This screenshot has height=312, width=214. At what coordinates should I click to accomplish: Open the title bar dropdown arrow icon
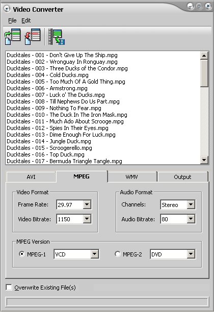[x=7, y=9]
